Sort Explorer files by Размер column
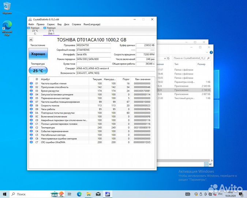This screenshot has height=198, width=247. 201,64
